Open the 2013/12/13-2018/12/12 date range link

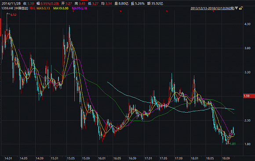click(x=212, y=8)
